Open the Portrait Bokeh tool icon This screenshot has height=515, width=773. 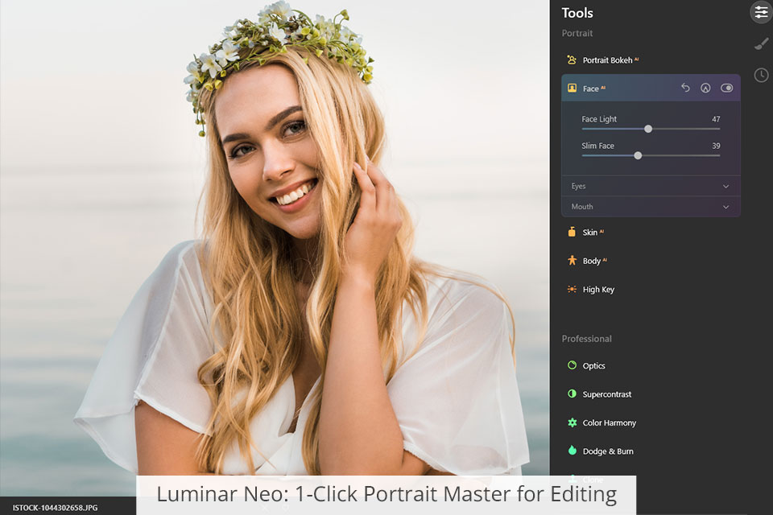click(x=572, y=60)
